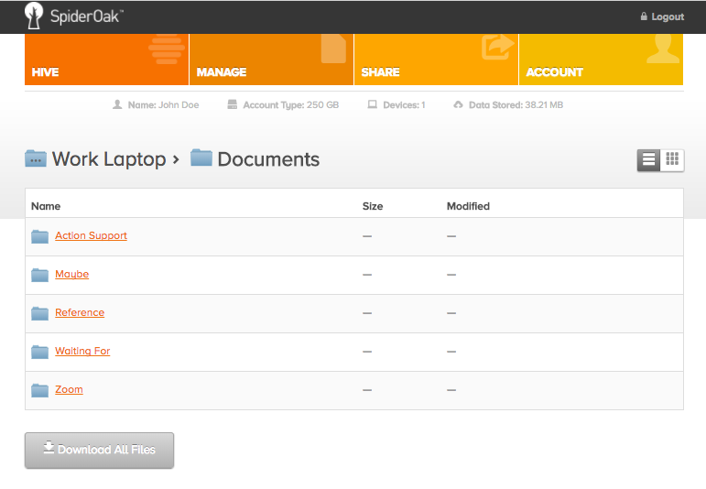Click the folder icon beside Zoom

click(x=39, y=390)
